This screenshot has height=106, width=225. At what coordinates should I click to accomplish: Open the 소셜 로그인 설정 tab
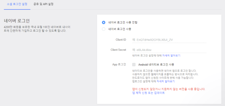[x=17, y=4]
